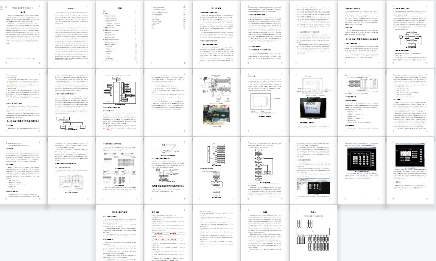Image resolution: width=436 pixels, height=261 pixels.
Task: Select the English Abstract page
Action: [71, 34]
